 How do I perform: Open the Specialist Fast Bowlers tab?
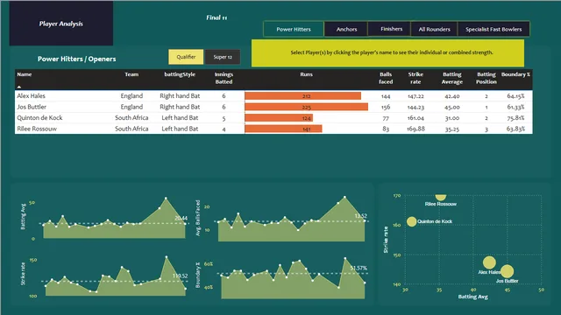(x=494, y=29)
